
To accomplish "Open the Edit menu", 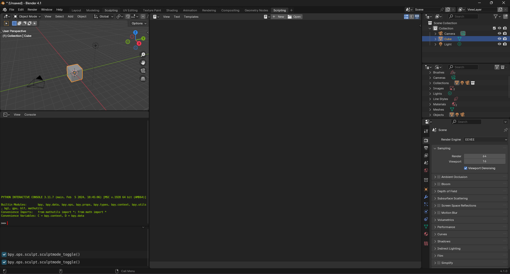I will click(x=20, y=10).
